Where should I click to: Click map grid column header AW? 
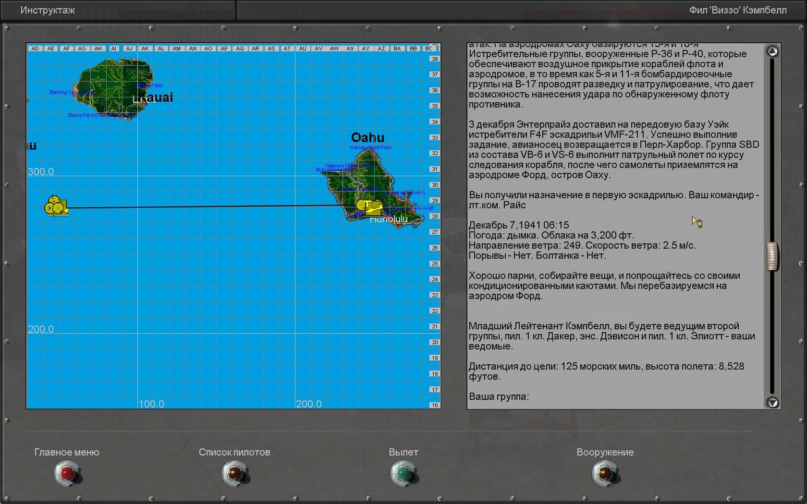(334, 48)
